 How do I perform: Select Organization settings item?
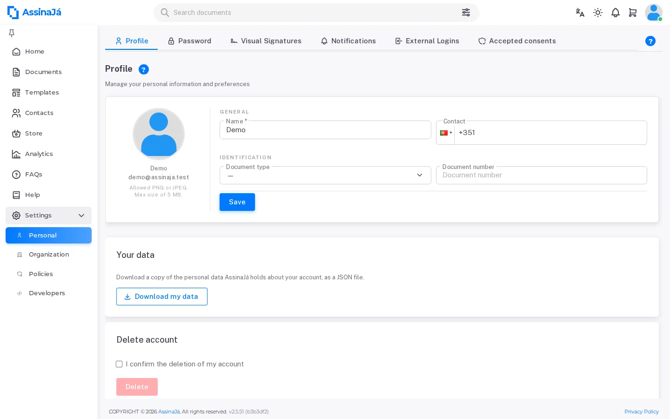click(48, 255)
